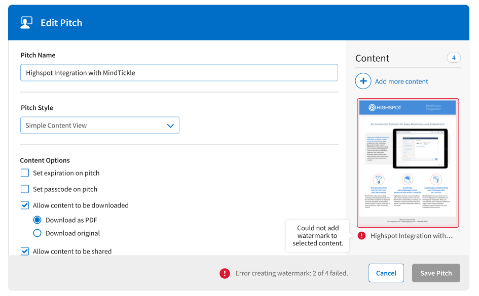Click red error icon beside Highspot Integration item

pyautogui.click(x=362, y=236)
